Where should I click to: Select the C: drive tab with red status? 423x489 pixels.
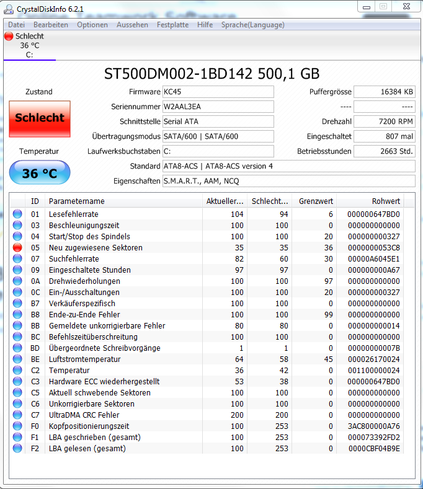click(x=29, y=45)
